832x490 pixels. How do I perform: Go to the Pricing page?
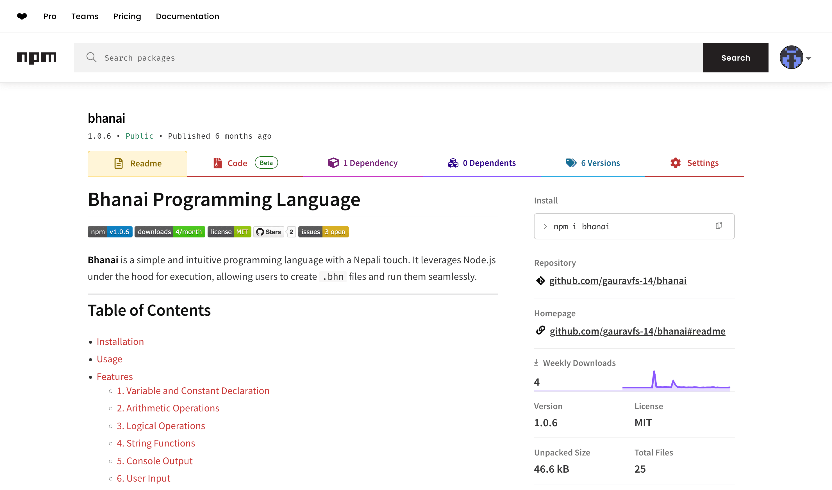(x=127, y=16)
